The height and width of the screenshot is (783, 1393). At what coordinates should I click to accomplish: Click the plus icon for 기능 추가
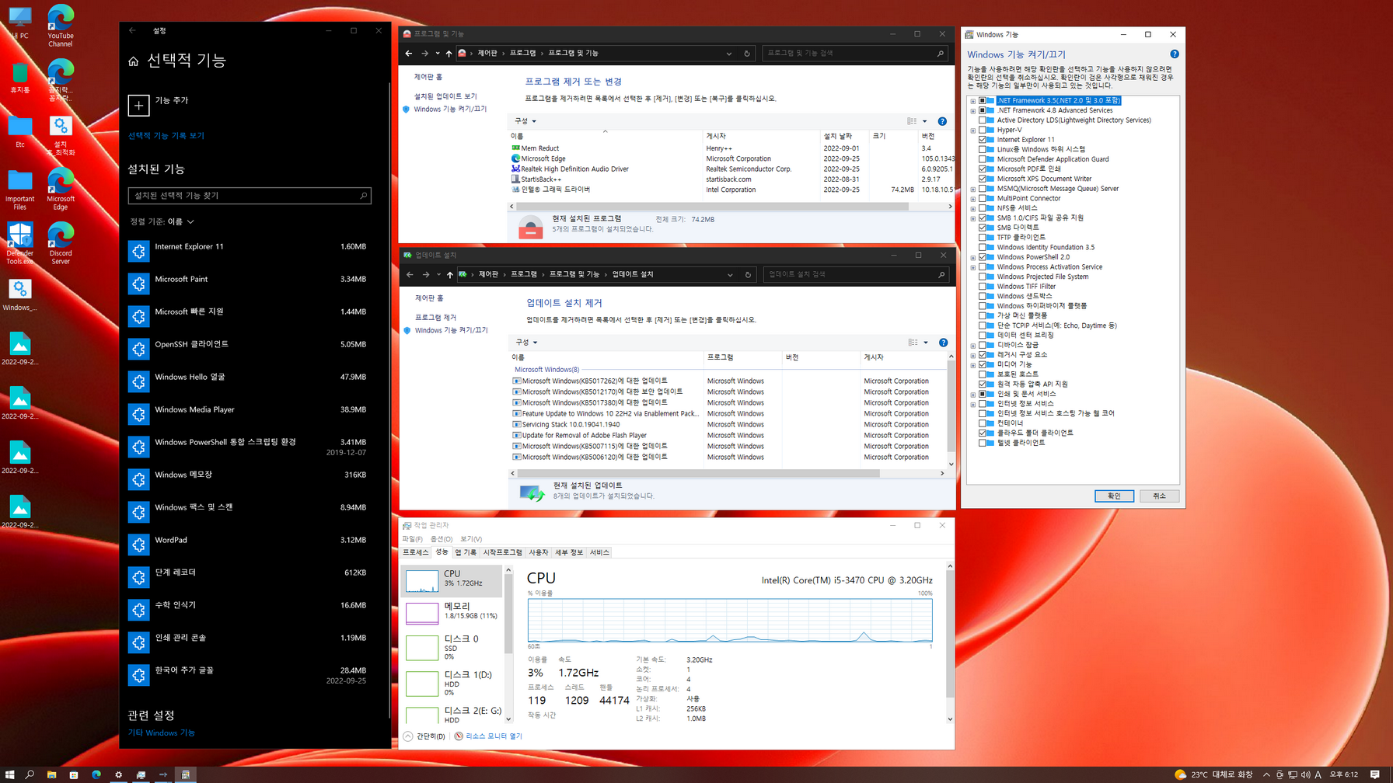point(138,105)
